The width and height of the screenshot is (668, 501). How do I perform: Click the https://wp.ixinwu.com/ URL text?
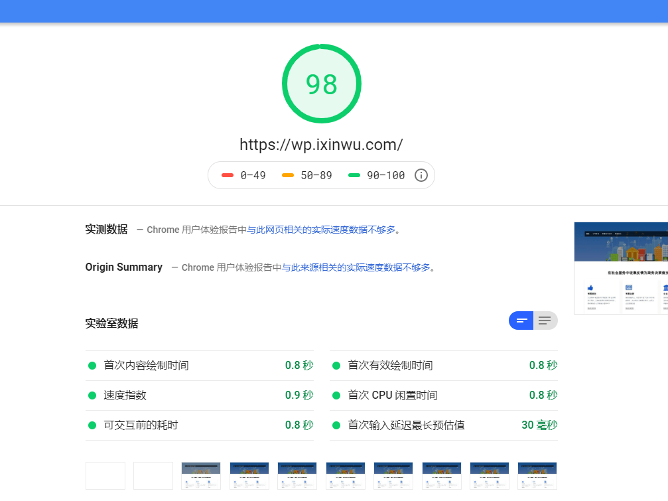(x=321, y=145)
